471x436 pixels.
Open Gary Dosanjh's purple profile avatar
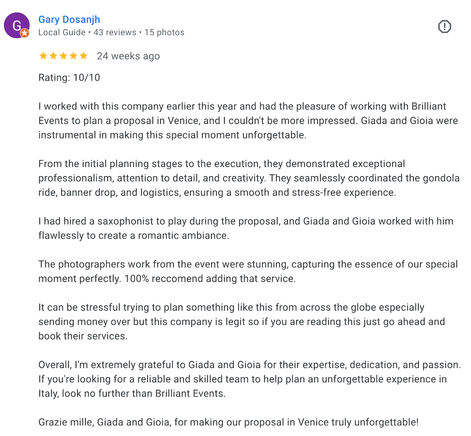(x=17, y=25)
